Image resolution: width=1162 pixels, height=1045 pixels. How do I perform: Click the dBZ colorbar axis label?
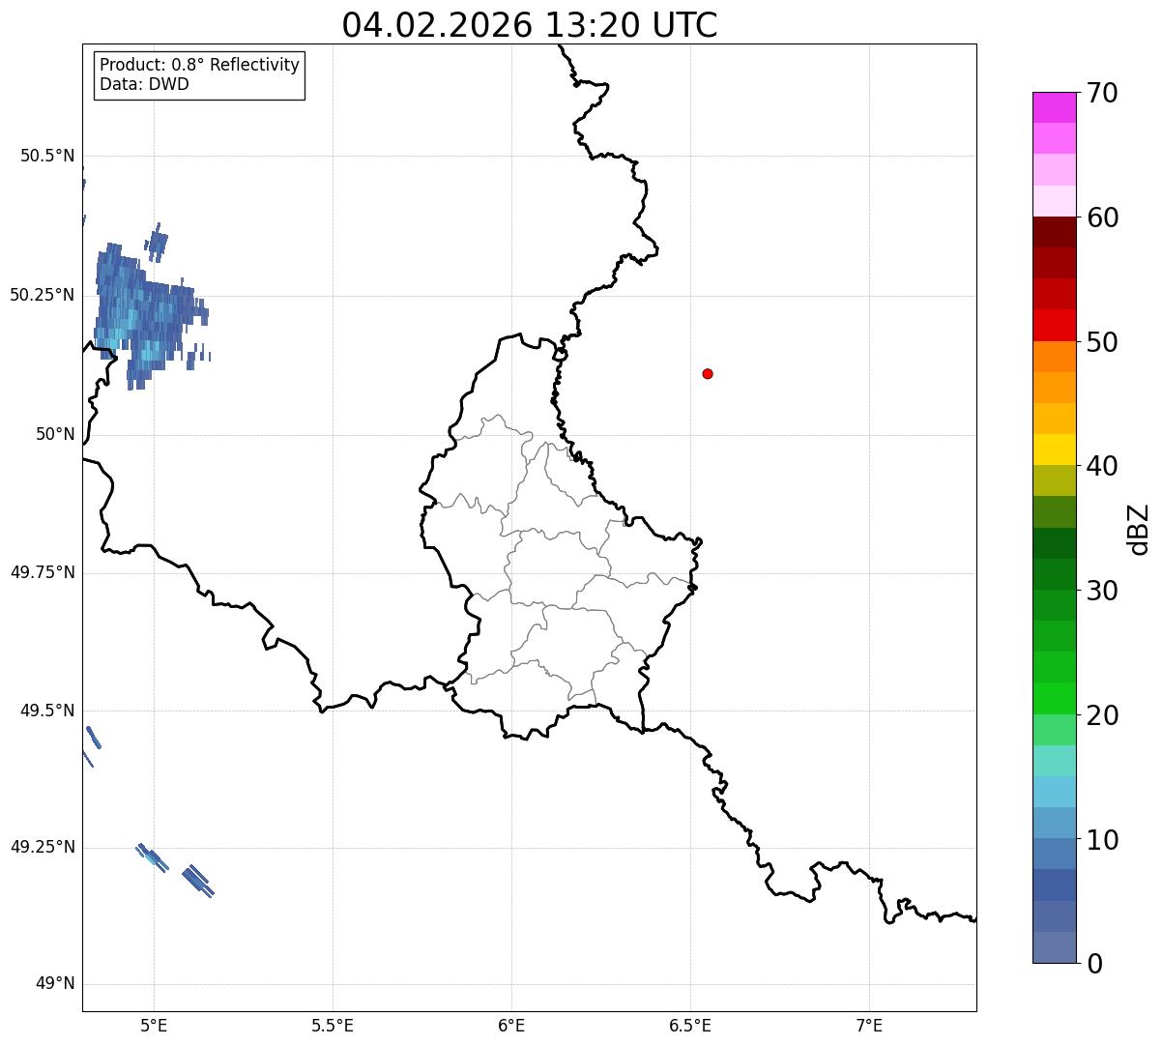pos(1139,529)
